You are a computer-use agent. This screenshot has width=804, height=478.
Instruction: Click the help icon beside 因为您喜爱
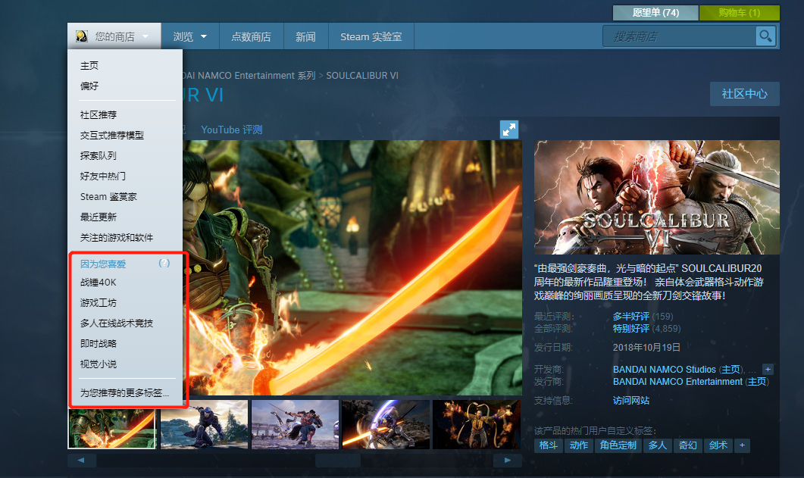pyautogui.click(x=164, y=264)
